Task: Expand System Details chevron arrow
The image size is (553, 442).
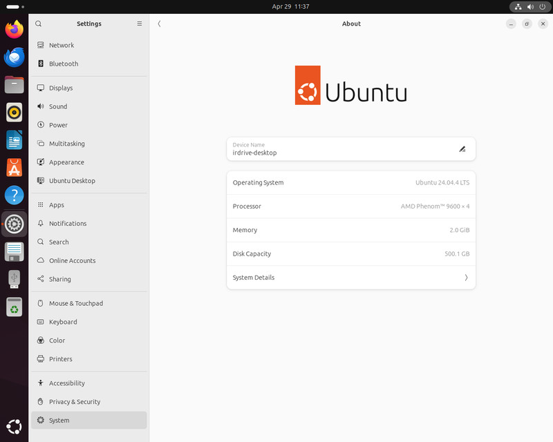Action: (x=466, y=278)
